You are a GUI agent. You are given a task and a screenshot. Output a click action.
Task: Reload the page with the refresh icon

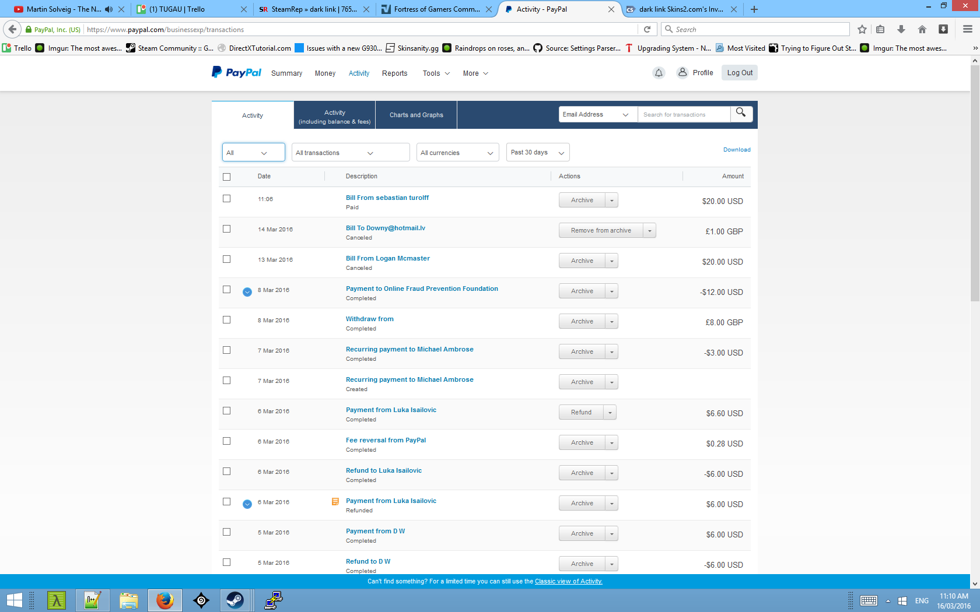point(647,30)
